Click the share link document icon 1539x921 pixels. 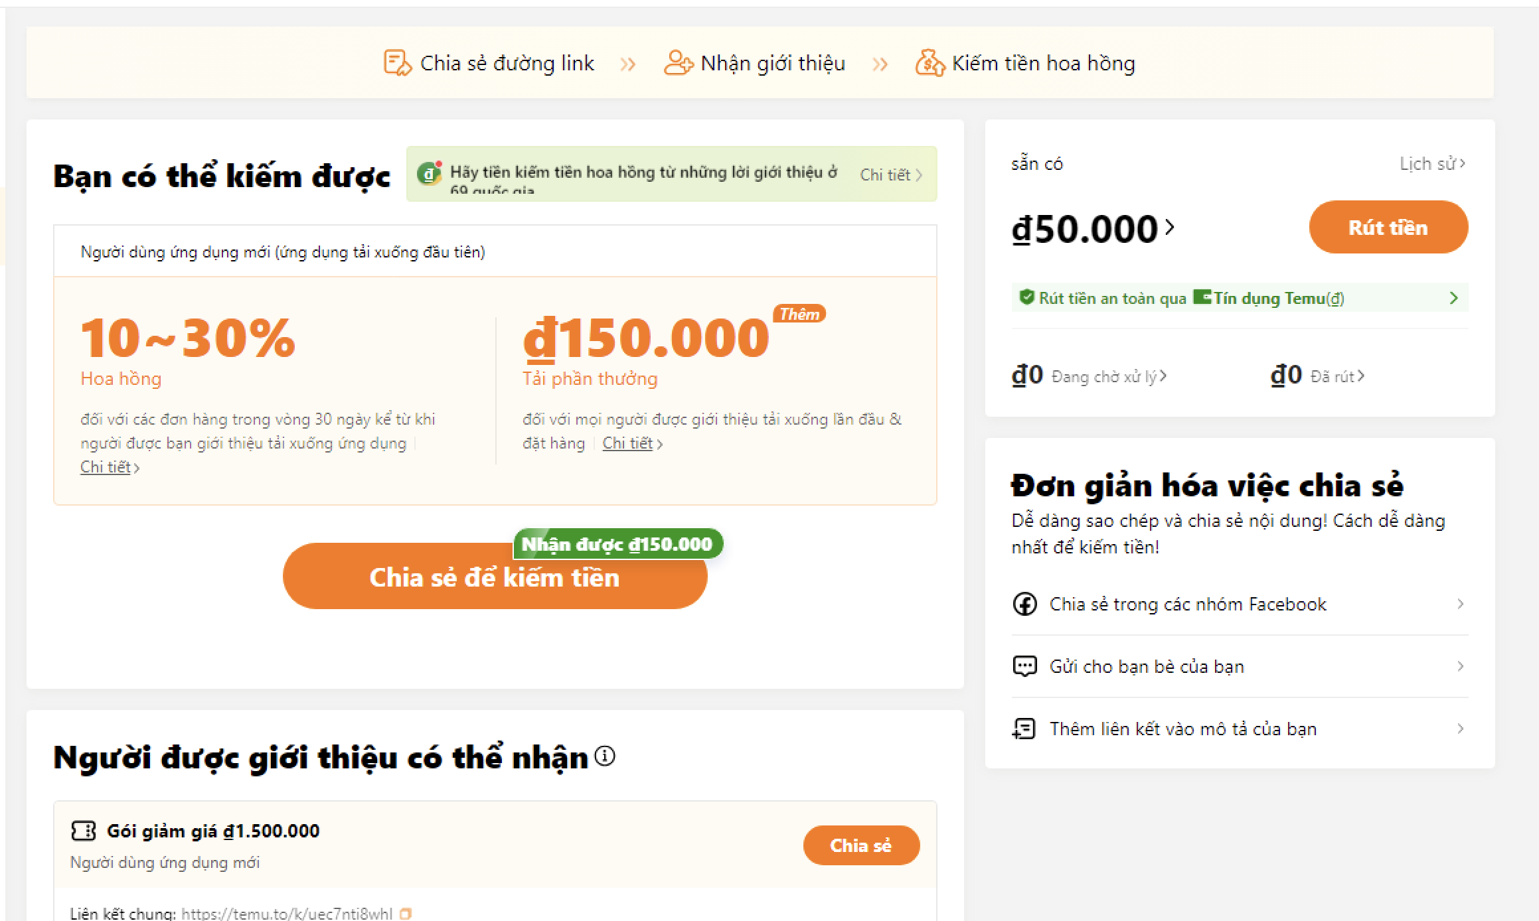pyautogui.click(x=397, y=63)
